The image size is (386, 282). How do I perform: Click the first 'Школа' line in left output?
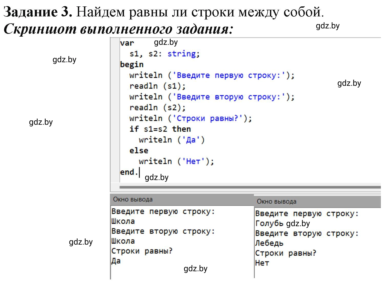(x=123, y=221)
